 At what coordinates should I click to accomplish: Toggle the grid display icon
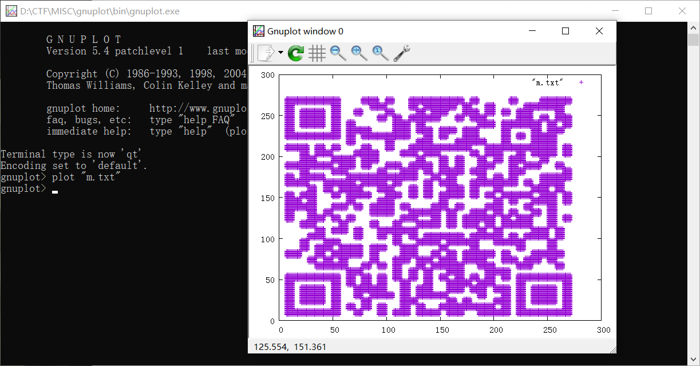(317, 53)
